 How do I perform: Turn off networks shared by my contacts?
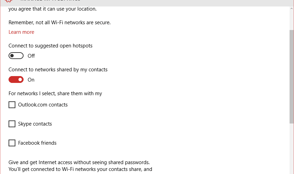(x=16, y=79)
